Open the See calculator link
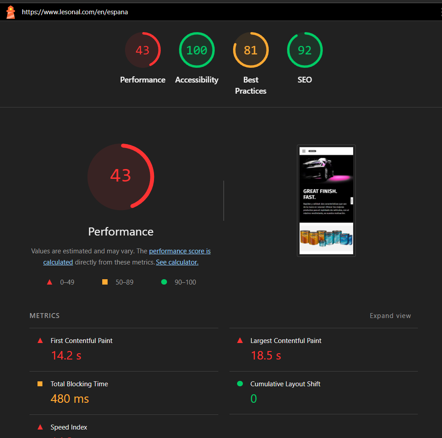Viewport: 442px width, 438px height. (177, 262)
